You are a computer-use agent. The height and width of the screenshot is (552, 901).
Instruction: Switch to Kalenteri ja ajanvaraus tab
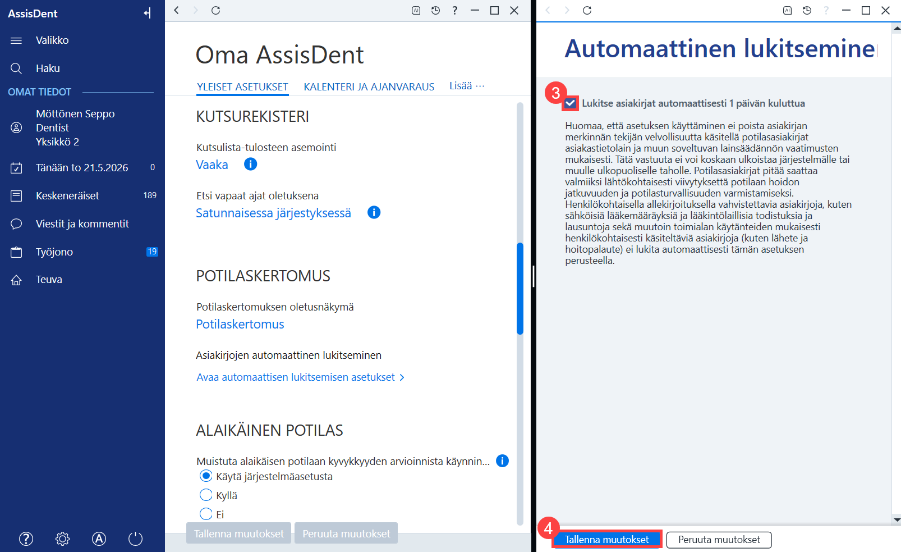coord(369,87)
